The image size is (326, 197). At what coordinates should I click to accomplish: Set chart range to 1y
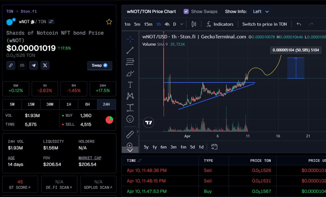(x=154, y=147)
